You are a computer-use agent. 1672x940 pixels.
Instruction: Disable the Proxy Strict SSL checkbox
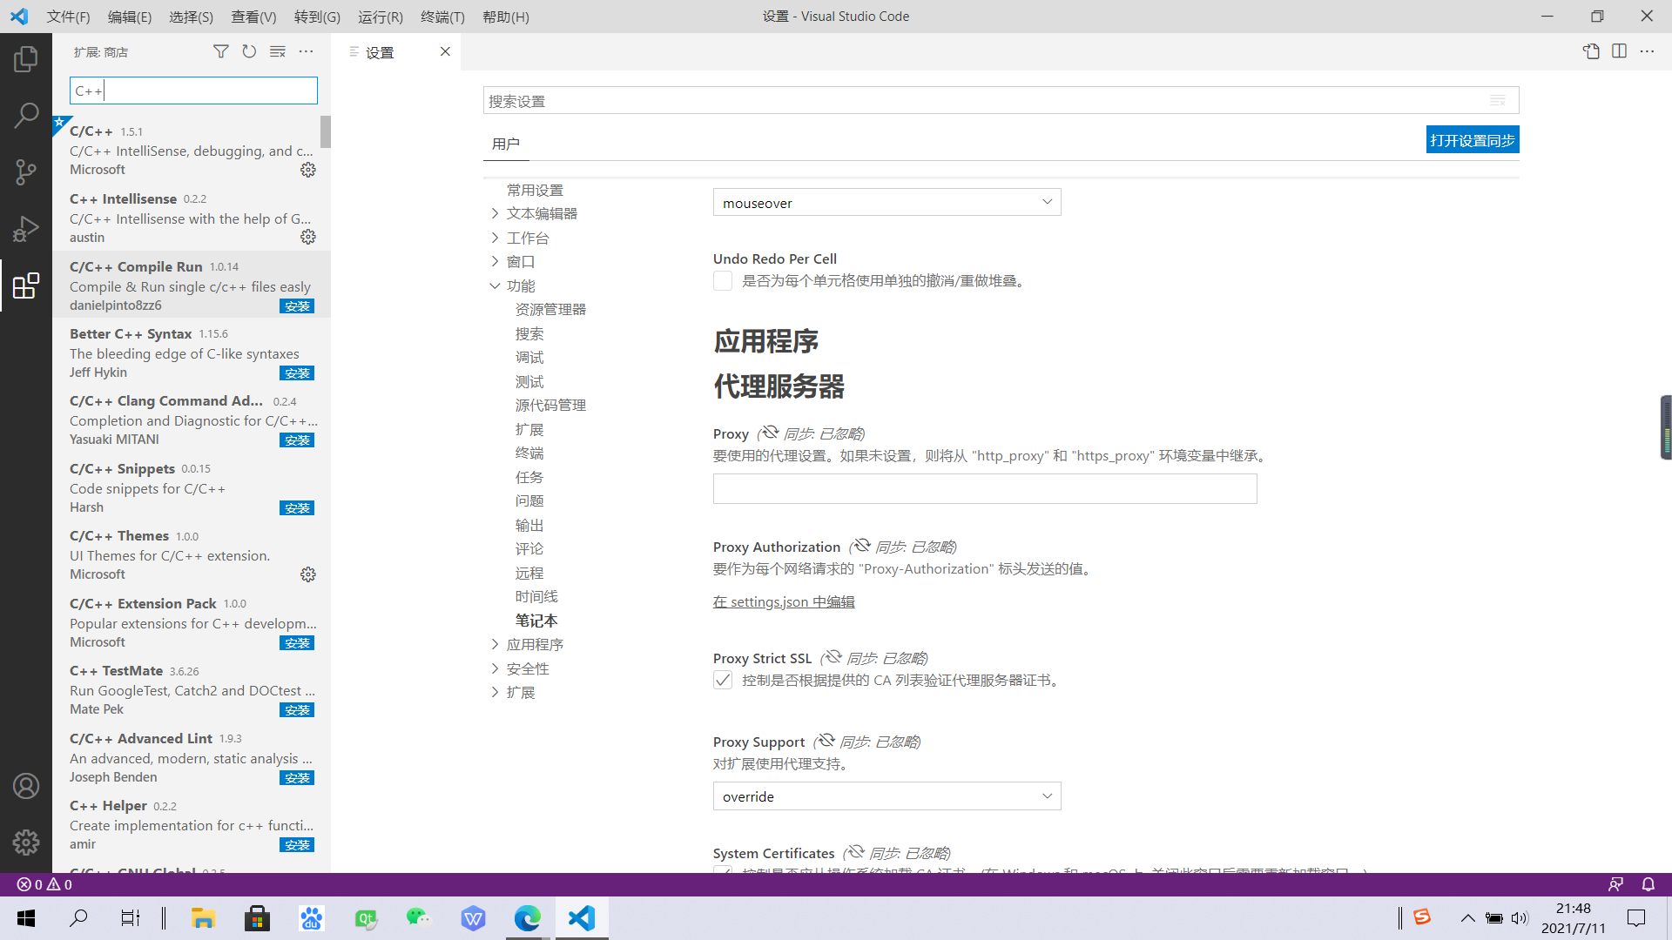pos(723,680)
